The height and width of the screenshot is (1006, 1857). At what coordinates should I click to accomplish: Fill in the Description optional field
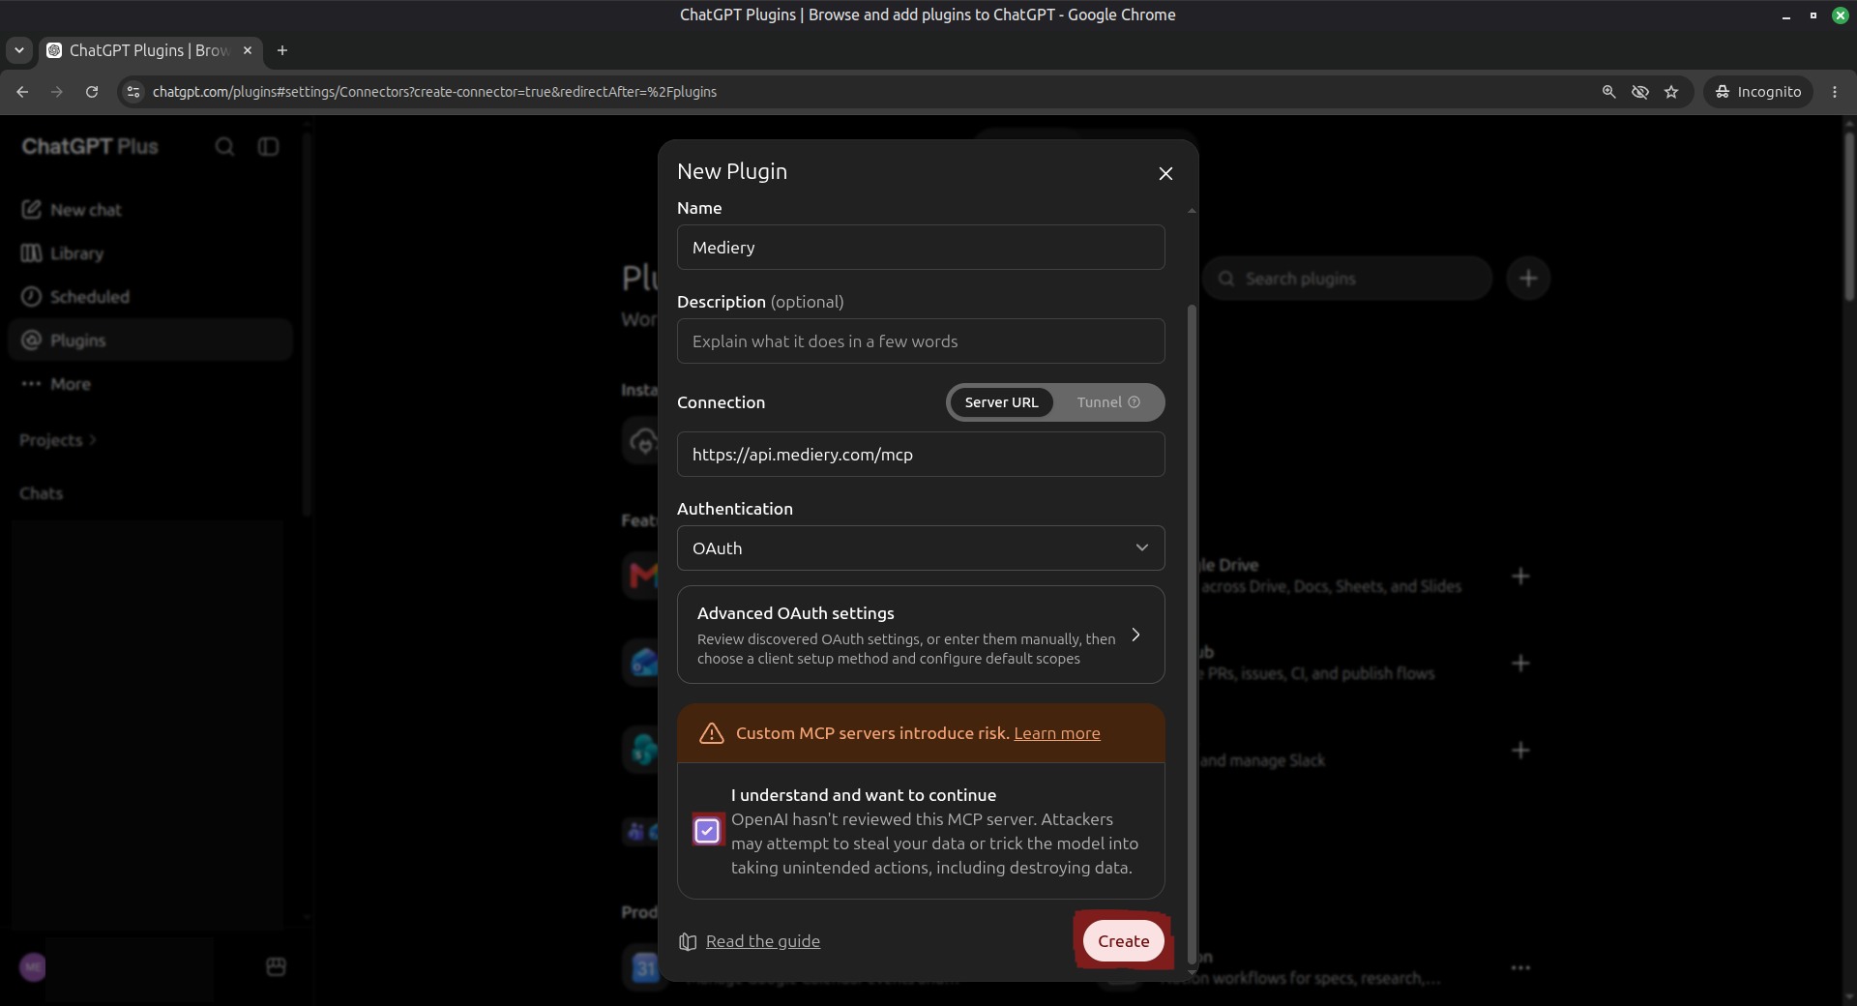[x=921, y=341]
